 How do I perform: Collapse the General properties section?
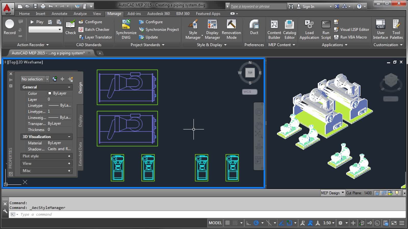[69, 87]
